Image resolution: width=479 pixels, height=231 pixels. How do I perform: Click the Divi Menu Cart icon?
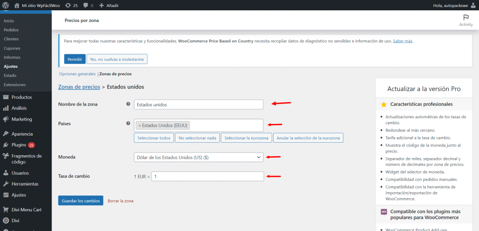6,209
